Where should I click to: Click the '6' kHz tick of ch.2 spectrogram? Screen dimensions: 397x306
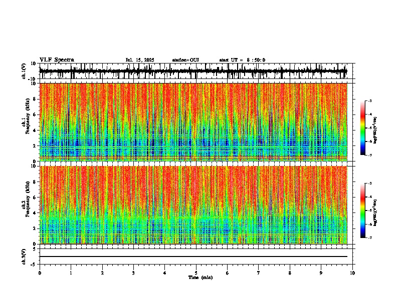(35, 197)
